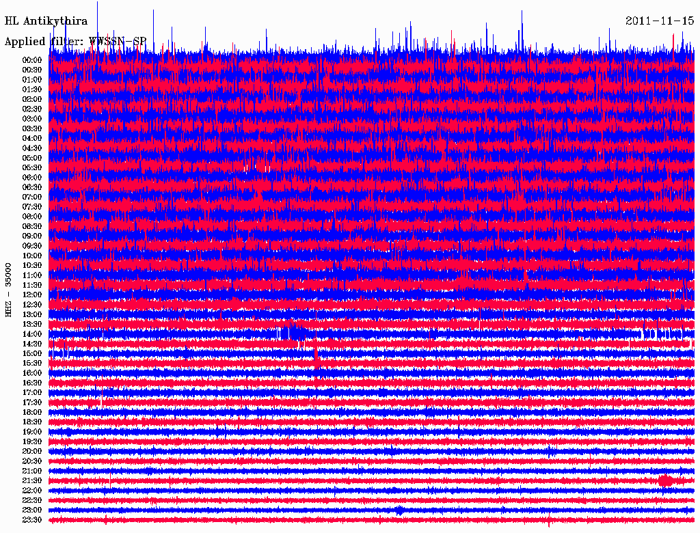Select the 06:30 time label
Viewport: 700px width, 533px height.
tap(32, 187)
